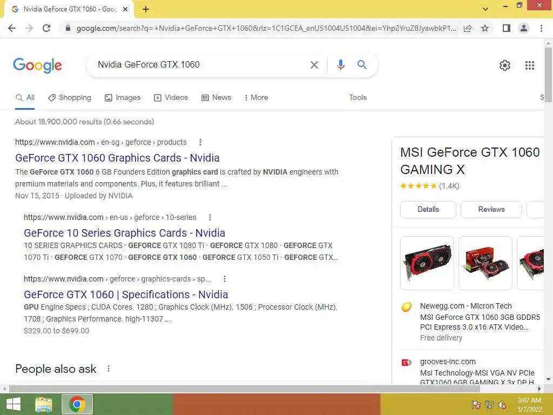This screenshot has height=415, width=553.
Task: Reload the current page
Action: point(46,28)
